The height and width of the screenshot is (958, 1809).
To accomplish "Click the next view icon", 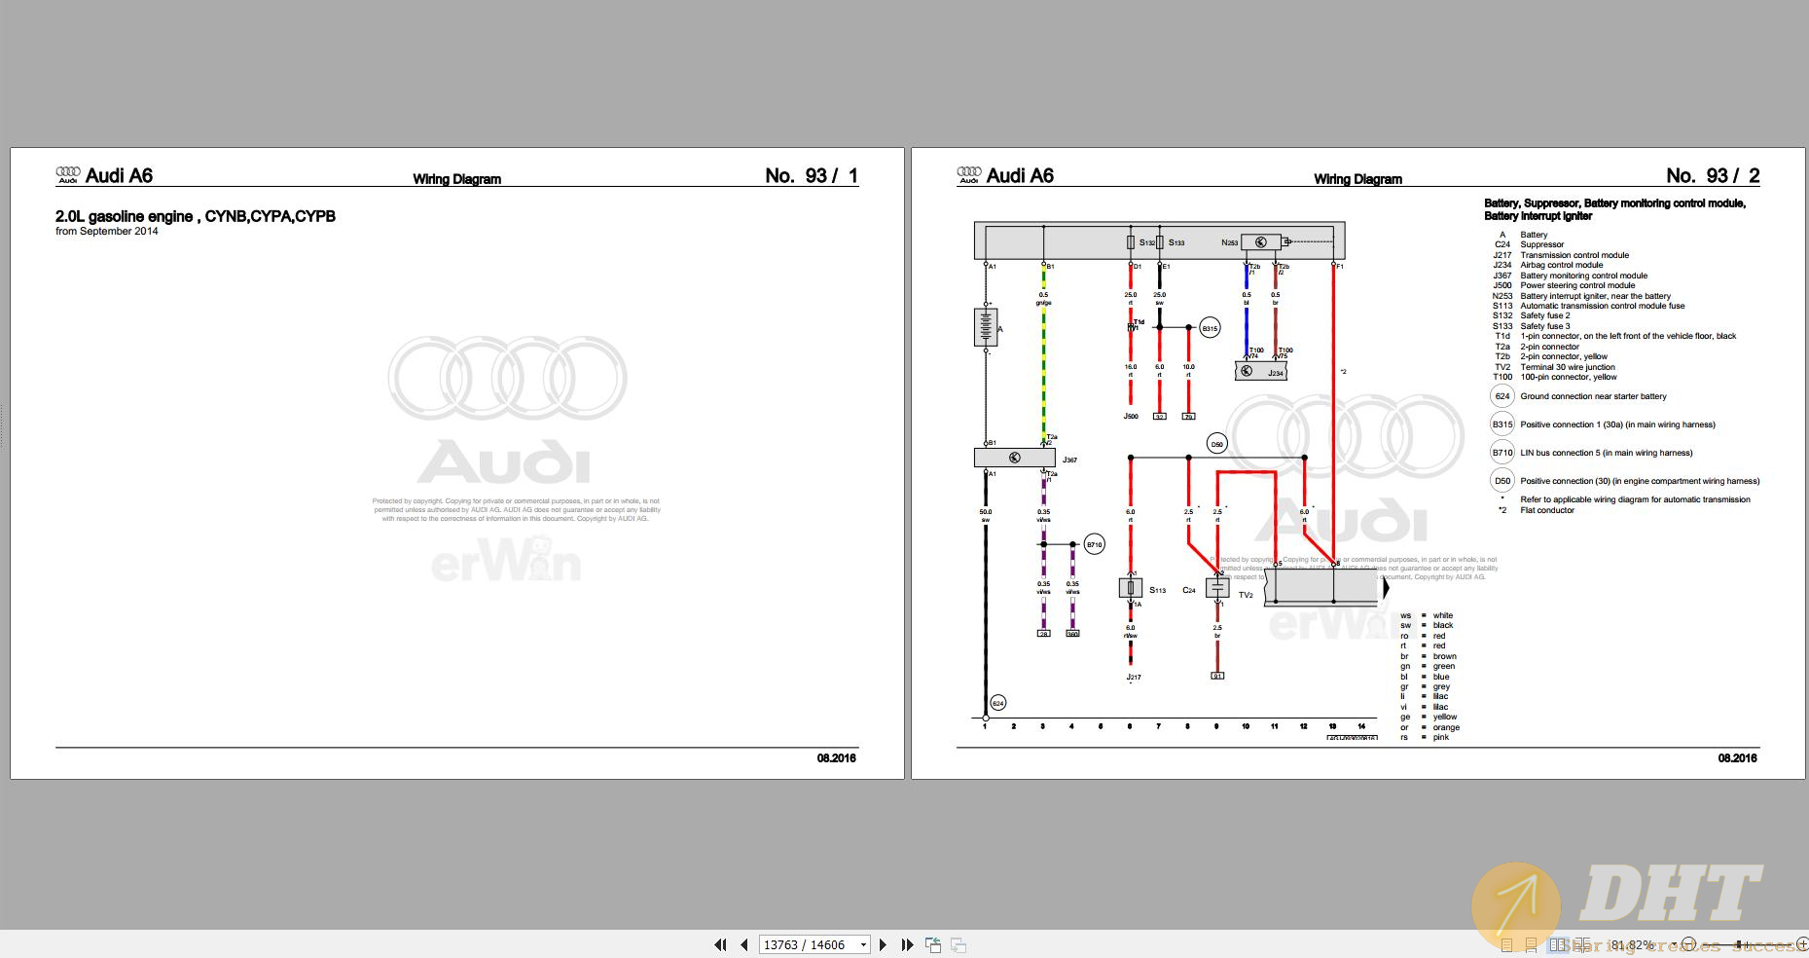I will click(x=959, y=944).
